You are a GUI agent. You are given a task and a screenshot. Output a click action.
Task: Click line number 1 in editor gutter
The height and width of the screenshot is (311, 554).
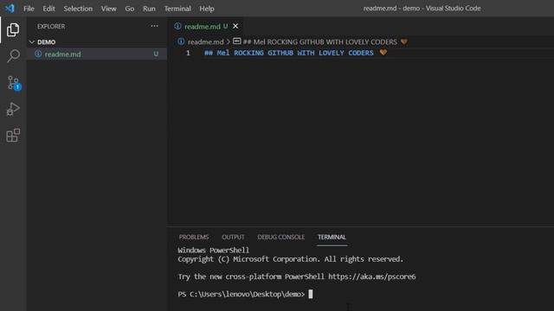[188, 53]
